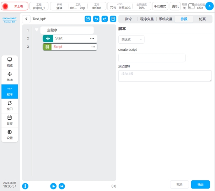This screenshot has height=191, width=215.
Task: Switch to the simulation tab
Action: 202,19
